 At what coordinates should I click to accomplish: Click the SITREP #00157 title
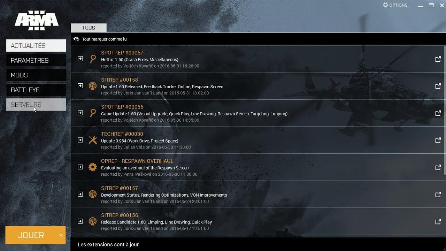(120, 188)
